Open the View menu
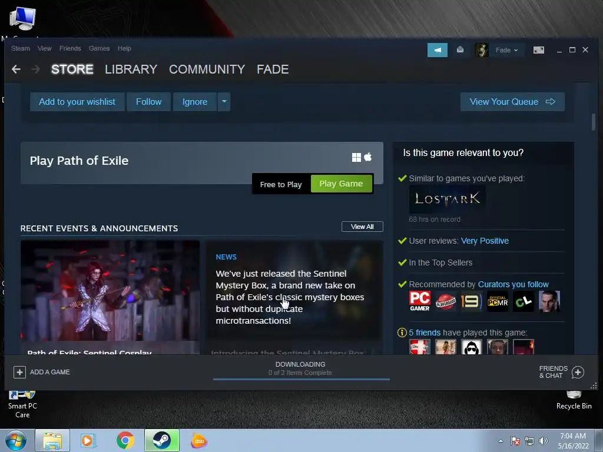 coord(45,48)
